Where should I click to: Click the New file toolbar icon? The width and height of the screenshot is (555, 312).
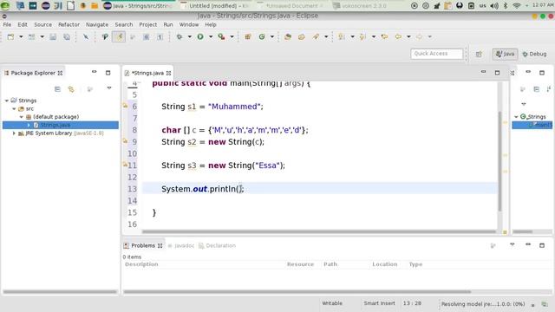[x=10, y=36]
